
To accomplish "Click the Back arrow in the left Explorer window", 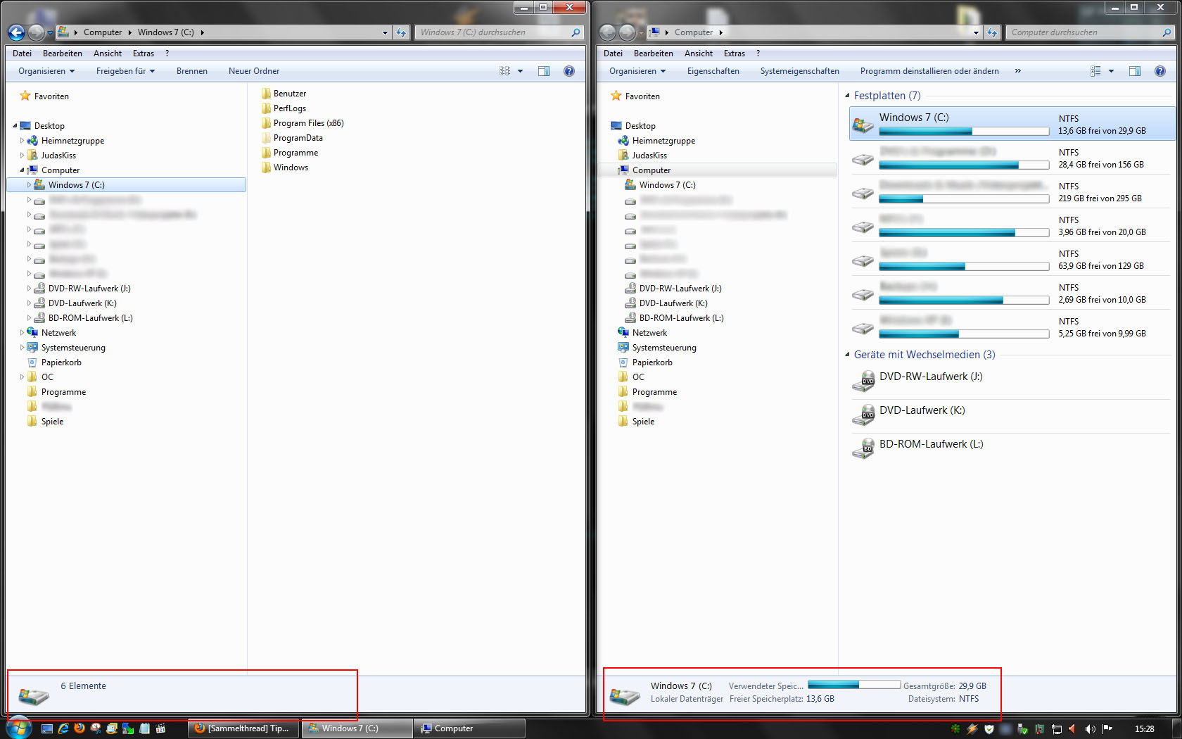I will coord(16,32).
